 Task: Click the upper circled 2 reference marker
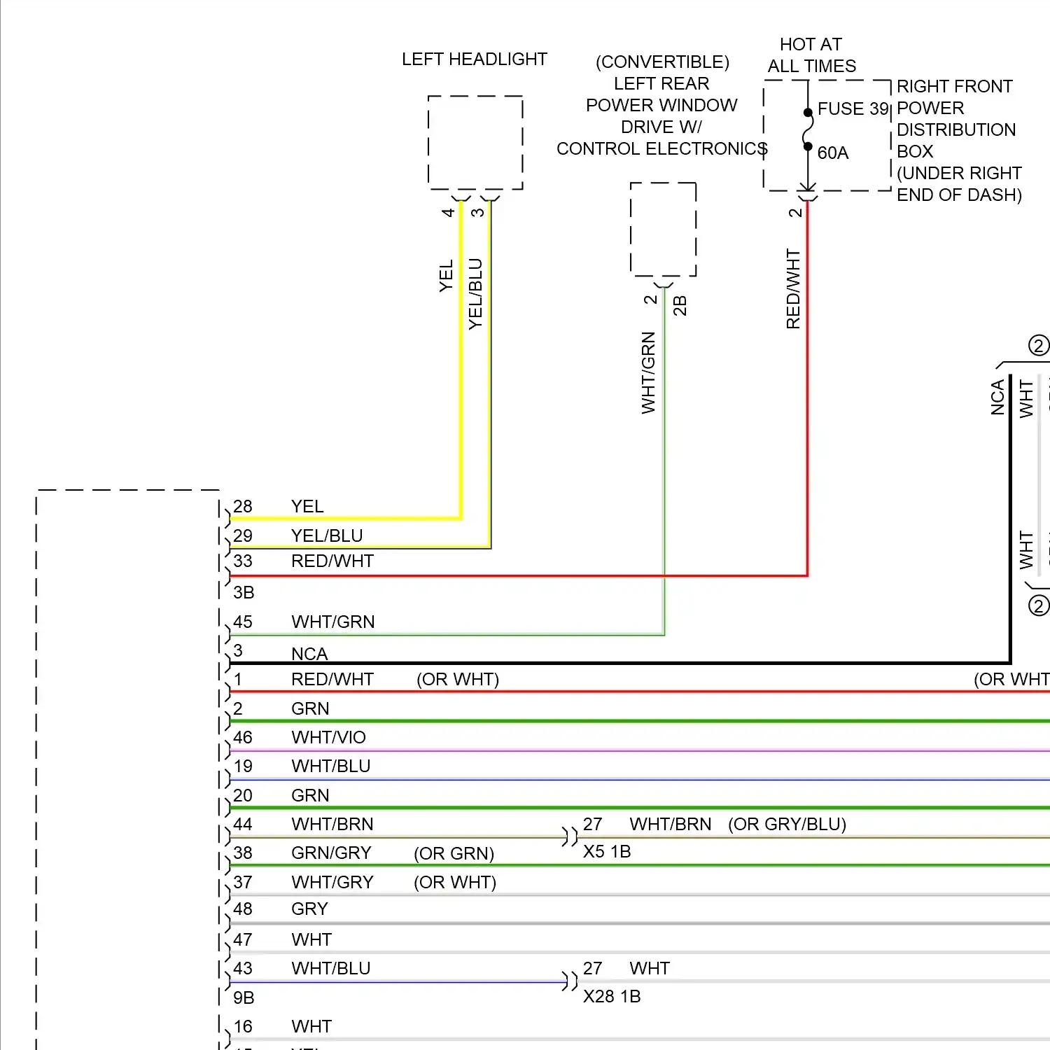[x=1039, y=346]
